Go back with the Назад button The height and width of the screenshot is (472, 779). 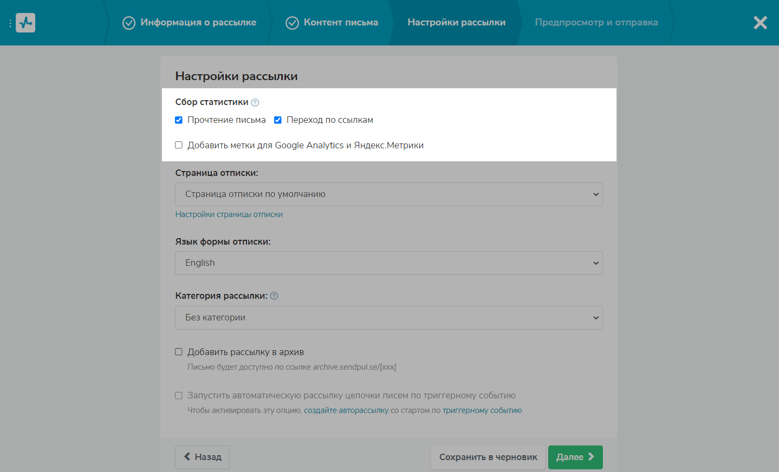tap(202, 457)
